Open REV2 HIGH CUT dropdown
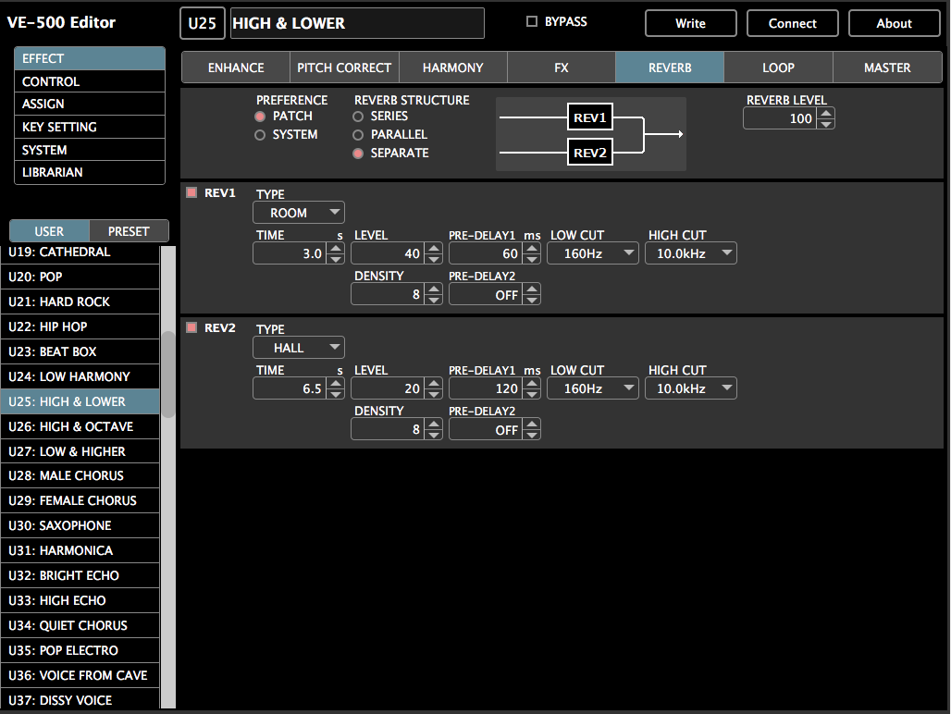Viewport: 951px width, 714px height. pos(691,388)
